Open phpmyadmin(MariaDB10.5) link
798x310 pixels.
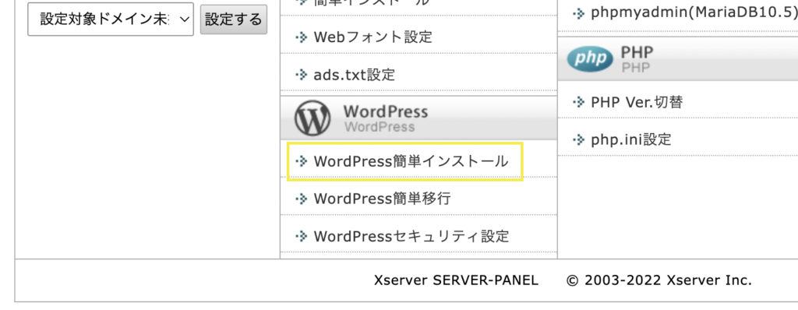click(x=694, y=13)
